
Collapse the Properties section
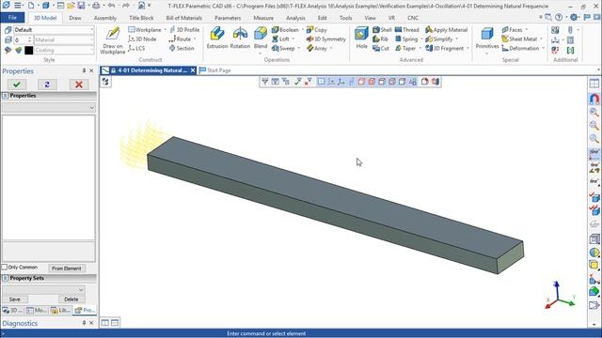[x=6, y=96]
